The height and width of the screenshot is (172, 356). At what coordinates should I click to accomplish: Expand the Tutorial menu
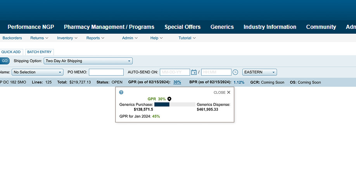click(187, 38)
